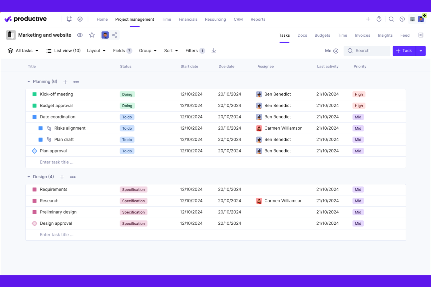Navigate to Financials in the top menu
Screen dimensions: 431x287
pos(188,19)
